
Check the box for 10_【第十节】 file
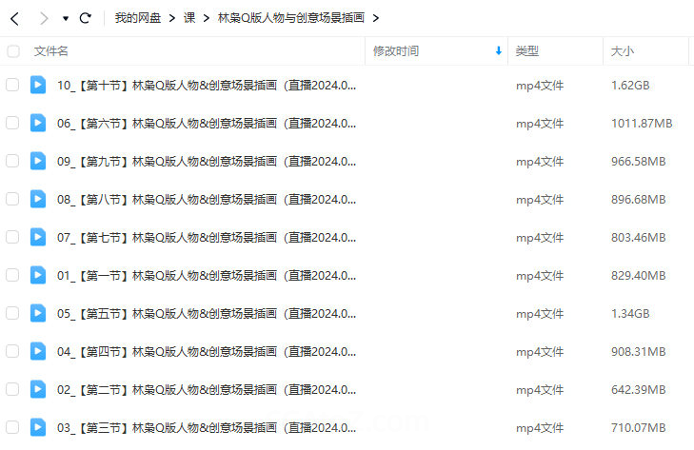12,85
